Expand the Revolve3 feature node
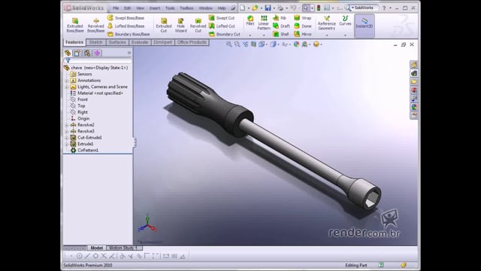This screenshot has height=271, width=481. point(67,131)
